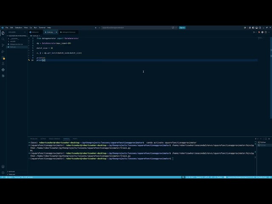Click the red icon in editor toolbar

click(x=259, y=32)
